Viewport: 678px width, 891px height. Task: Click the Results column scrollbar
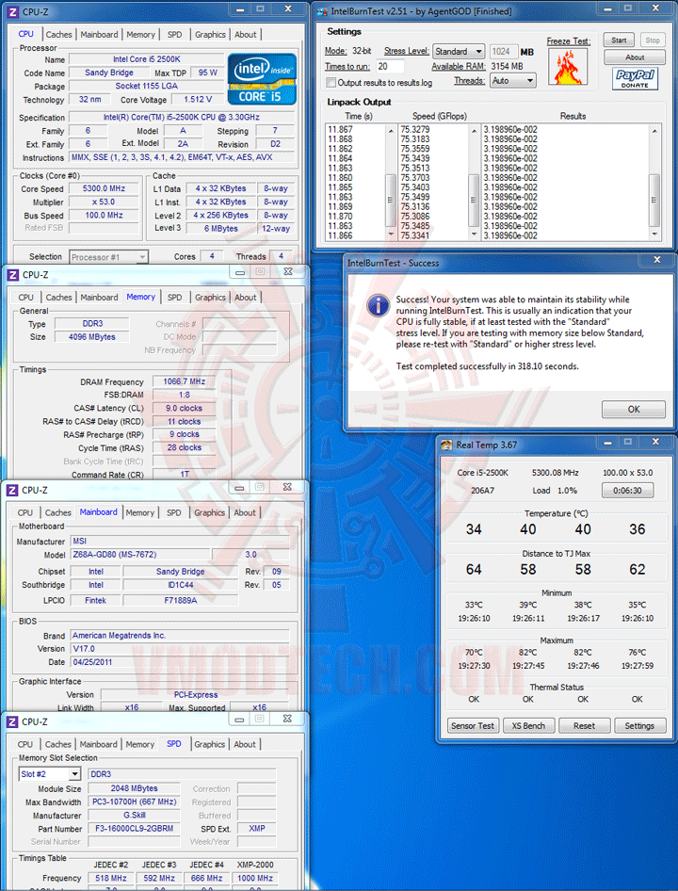click(654, 182)
